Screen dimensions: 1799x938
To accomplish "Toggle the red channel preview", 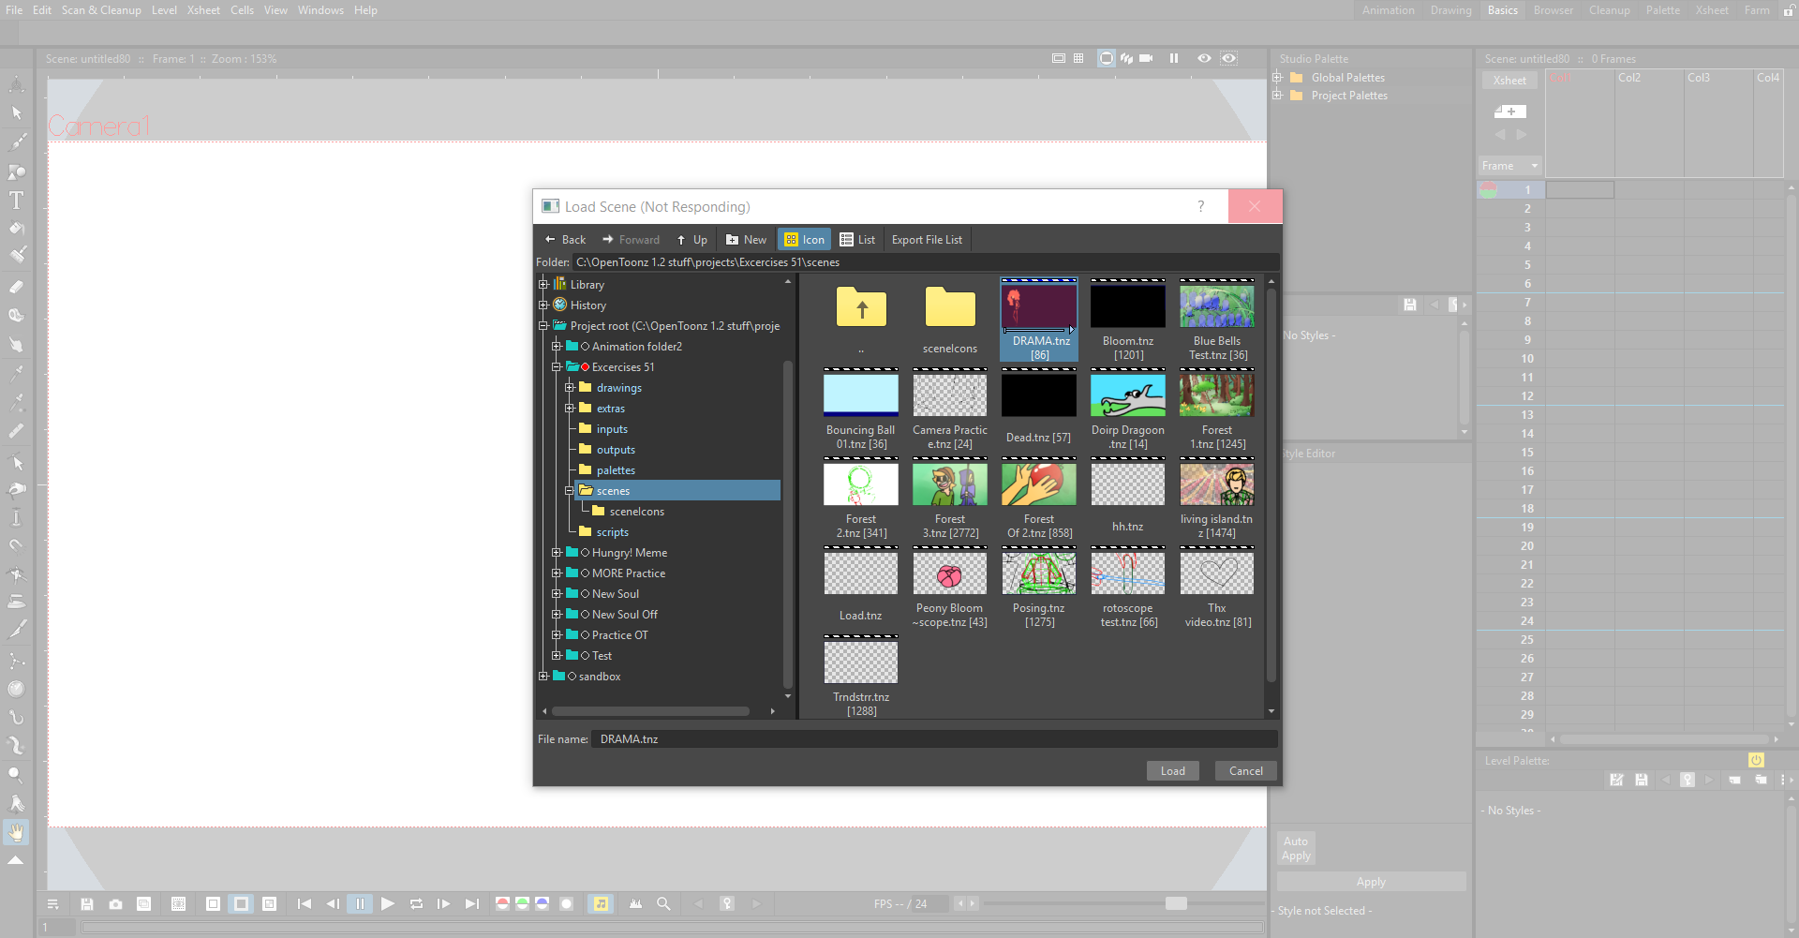I will pyautogui.click(x=502, y=903).
